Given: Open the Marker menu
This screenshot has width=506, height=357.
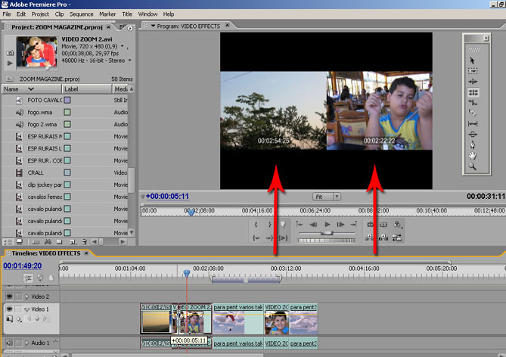Looking at the screenshot, I should (x=107, y=14).
